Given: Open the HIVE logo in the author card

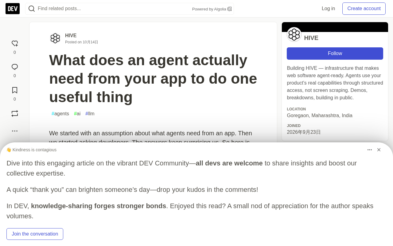Looking at the screenshot, I should coord(294,34).
